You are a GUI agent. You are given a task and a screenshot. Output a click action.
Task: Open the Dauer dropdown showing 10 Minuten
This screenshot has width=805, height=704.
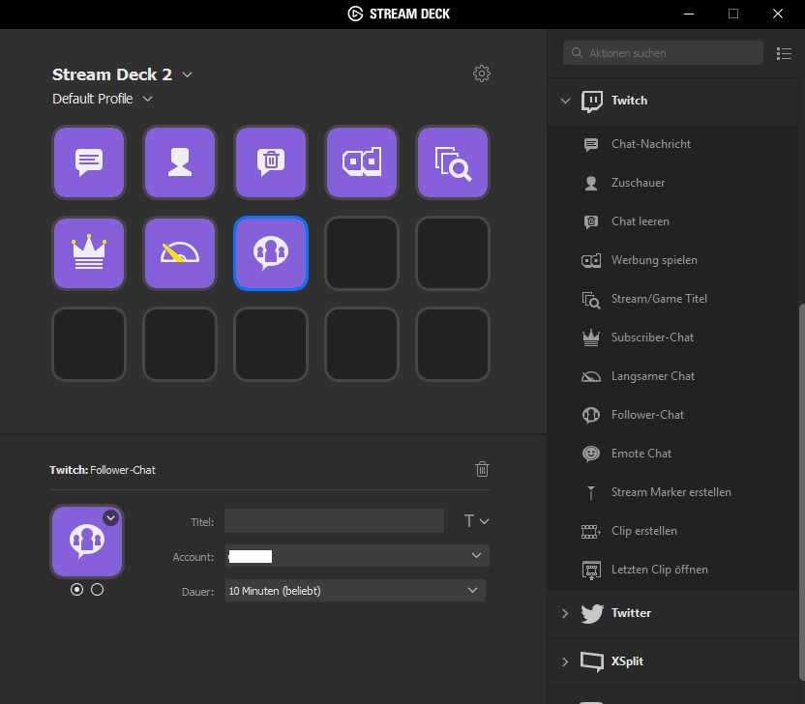[355, 591]
